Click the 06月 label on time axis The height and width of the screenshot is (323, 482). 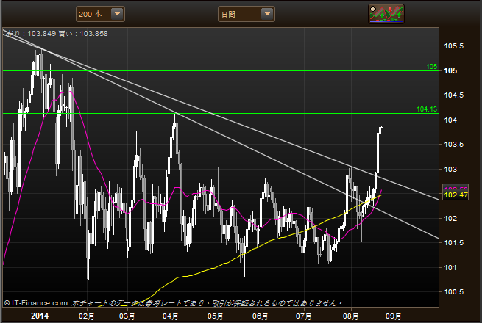(260, 316)
